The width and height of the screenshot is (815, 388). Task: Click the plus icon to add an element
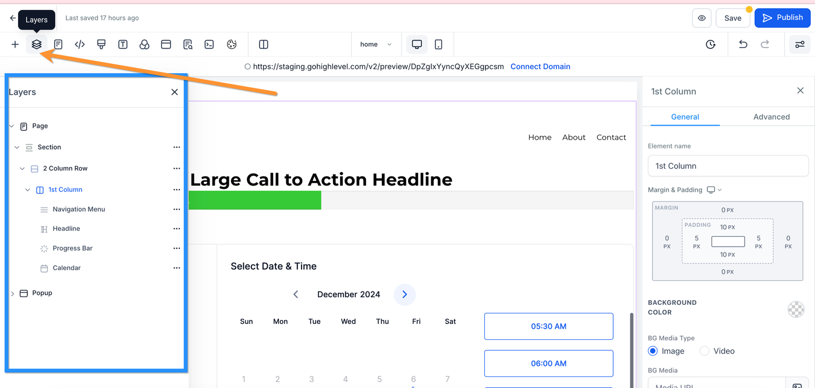pyautogui.click(x=15, y=44)
